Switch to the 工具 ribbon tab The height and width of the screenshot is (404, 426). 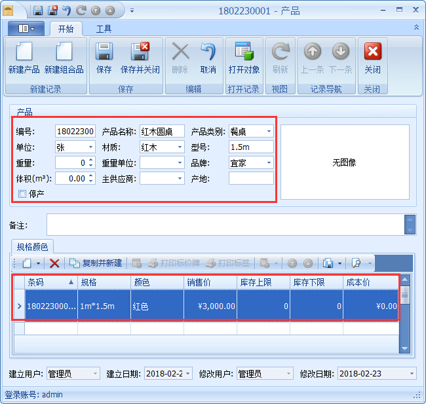tap(104, 29)
